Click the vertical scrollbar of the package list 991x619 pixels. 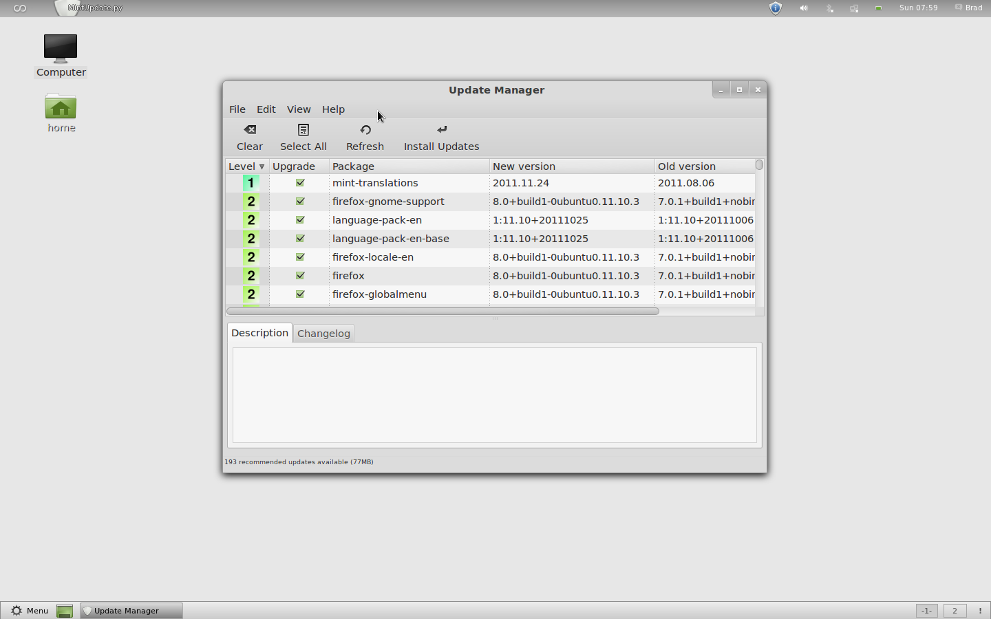pyautogui.click(x=759, y=165)
